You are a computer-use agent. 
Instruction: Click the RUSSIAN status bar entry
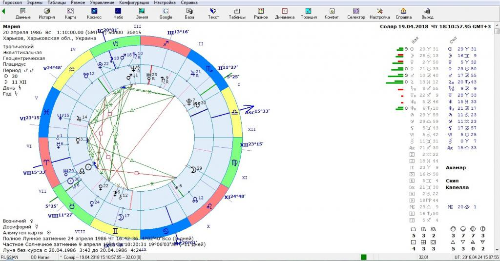(10, 257)
